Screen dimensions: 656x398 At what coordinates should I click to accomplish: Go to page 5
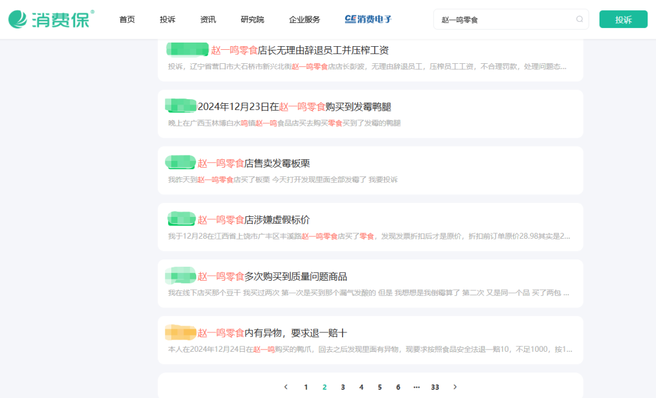click(380, 387)
